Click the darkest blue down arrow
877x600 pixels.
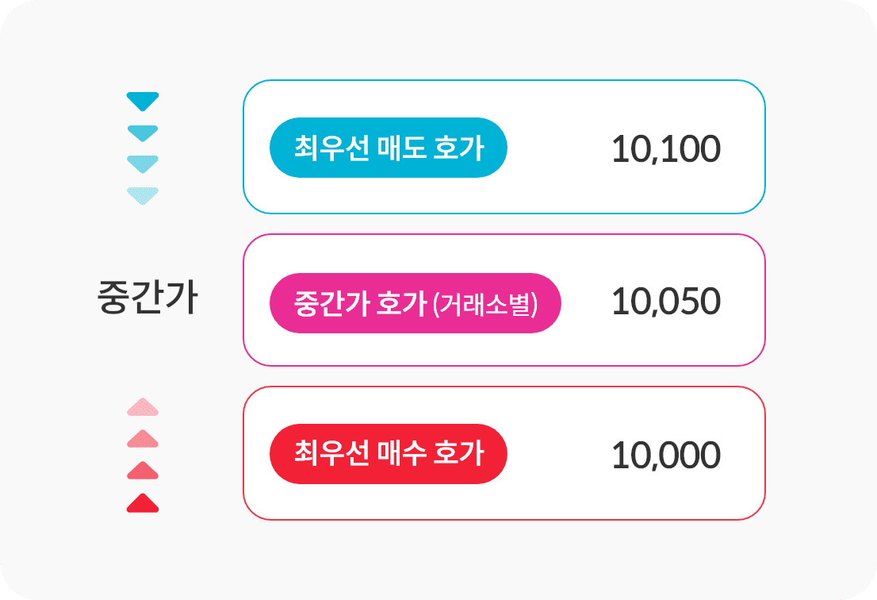point(143,102)
